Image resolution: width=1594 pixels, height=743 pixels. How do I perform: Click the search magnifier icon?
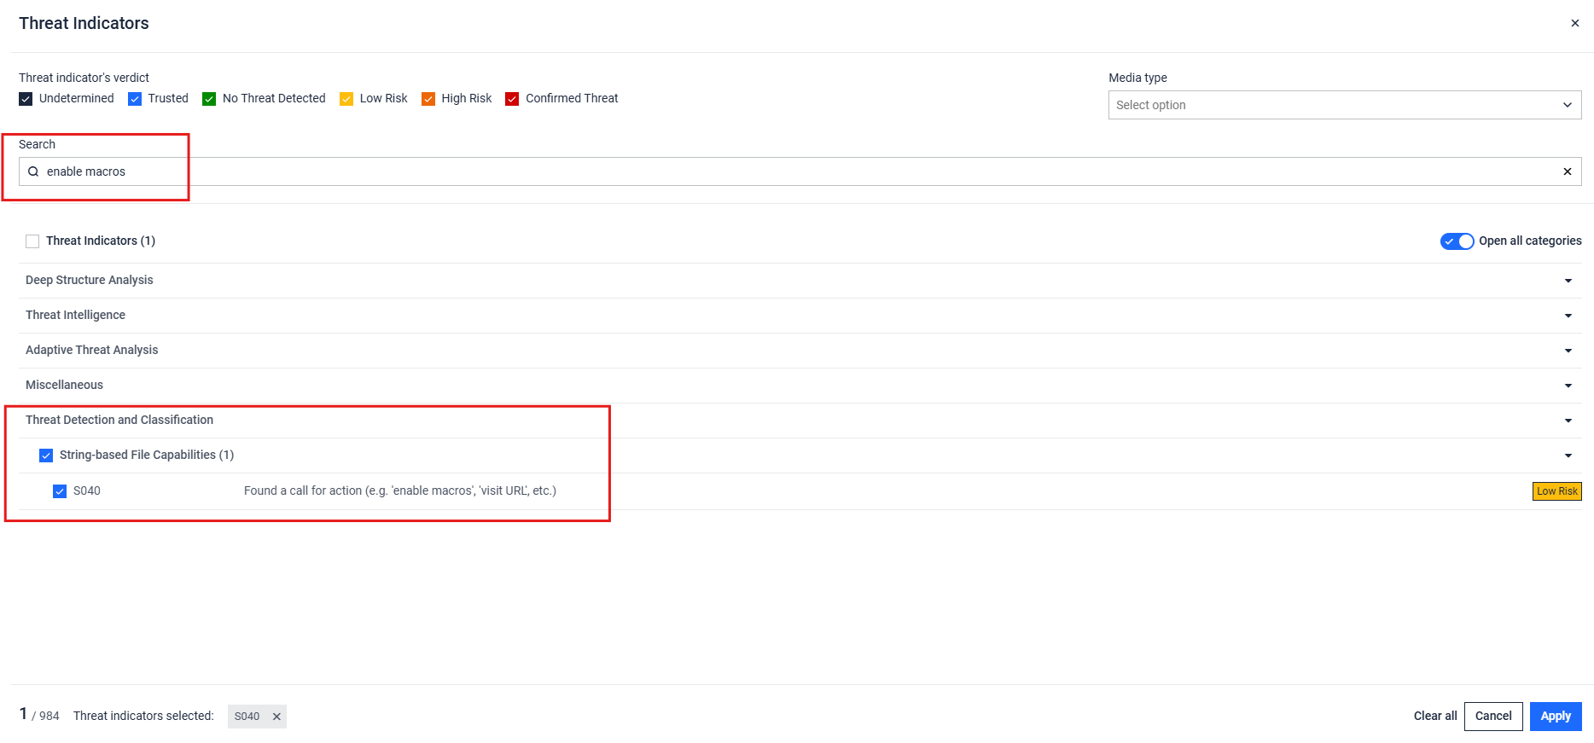point(33,171)
